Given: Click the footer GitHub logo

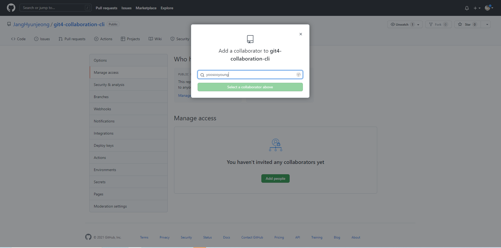Looking at the screenshot, I should click(88, 237).
